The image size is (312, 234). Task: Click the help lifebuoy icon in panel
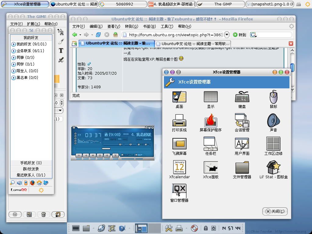pos(194,228)
